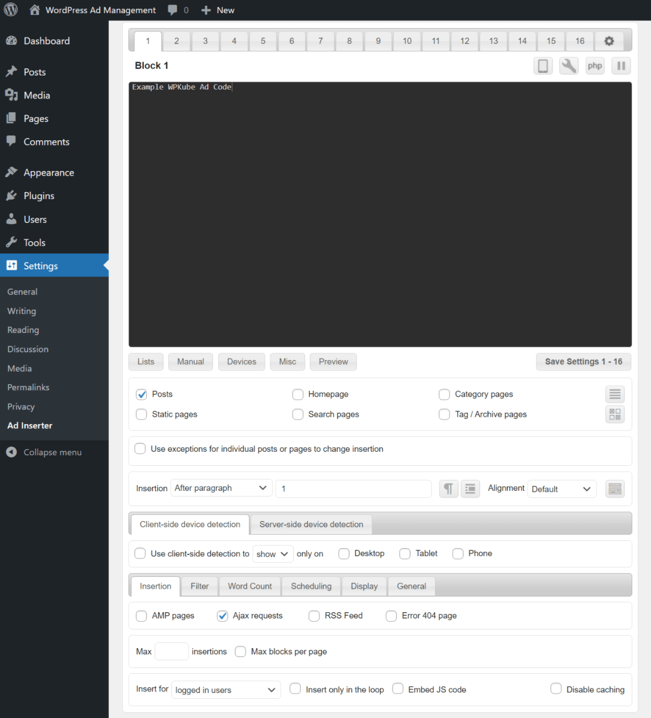This screenshot has height=718, width=651.
Task: Open the site home icon
Action: pos(35,10)
